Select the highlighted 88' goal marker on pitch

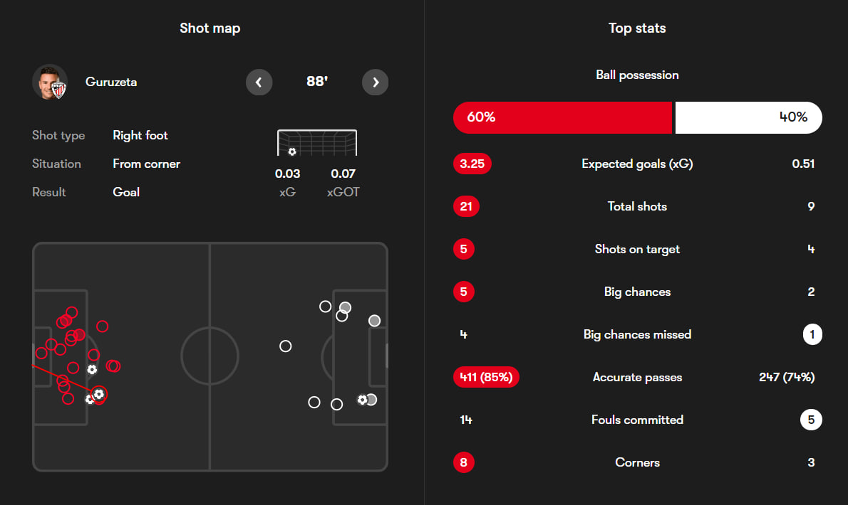99,393
